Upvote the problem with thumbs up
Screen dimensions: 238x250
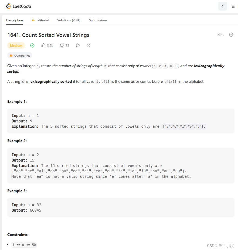(44, 45)
